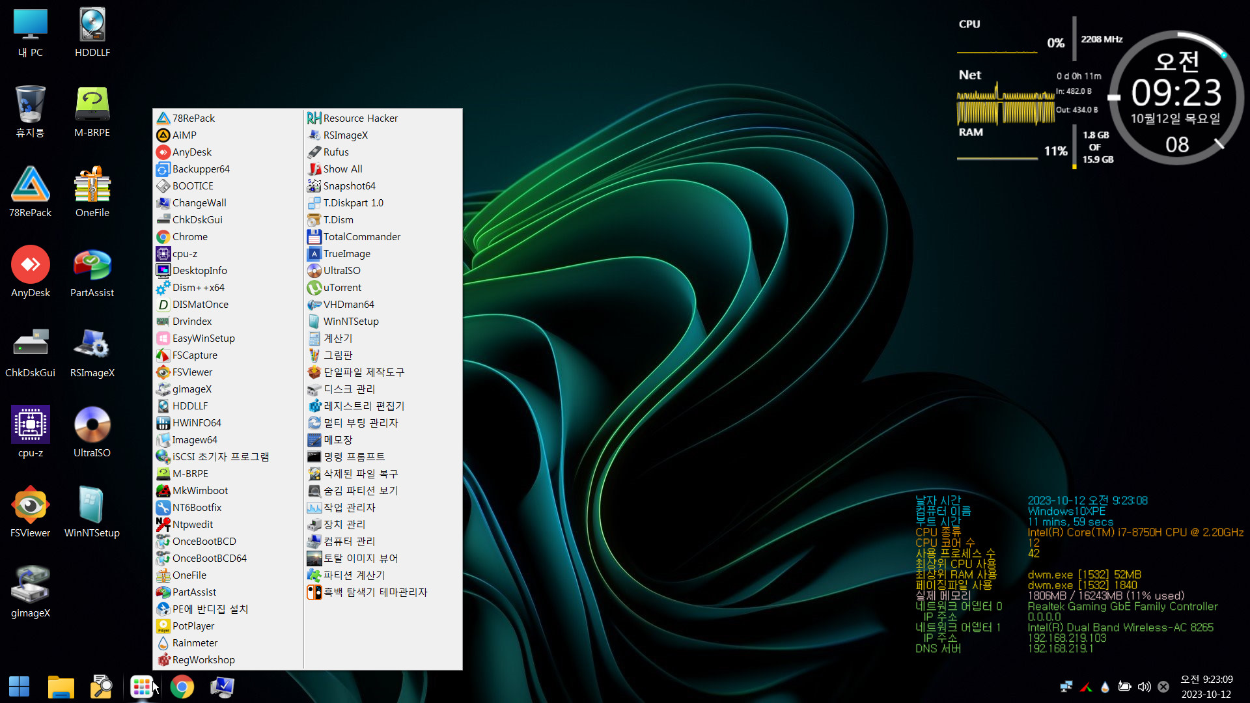1250x703 pixels.
Task: Open File Explorer from taskbar
Action: [61, 687]
